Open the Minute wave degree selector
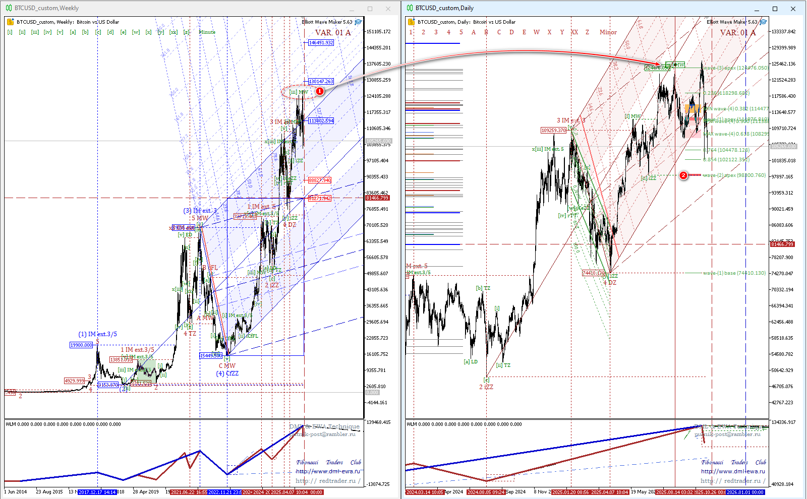This screenshot has height=499, width=807. pos(207,32)
